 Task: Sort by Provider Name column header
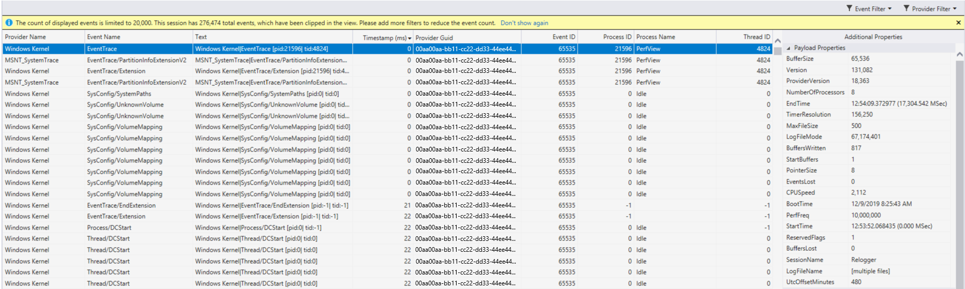43,37
